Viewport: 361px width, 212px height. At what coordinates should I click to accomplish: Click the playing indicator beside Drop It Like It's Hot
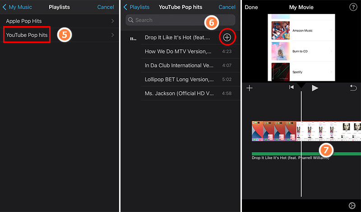[133, 39]
